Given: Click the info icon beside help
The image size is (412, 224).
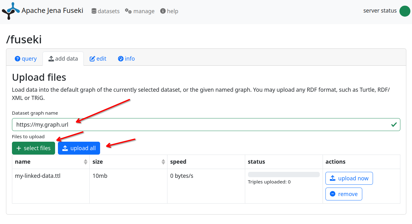Looking at the screenshot, I should tap(163, 11).
